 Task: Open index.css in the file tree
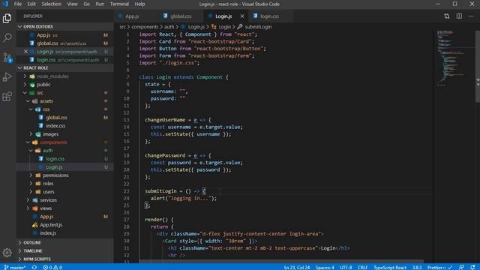[65, 126]
